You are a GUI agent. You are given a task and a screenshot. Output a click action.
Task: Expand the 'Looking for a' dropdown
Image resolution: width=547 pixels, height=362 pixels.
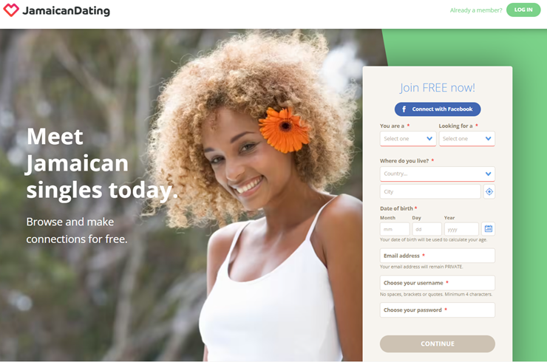click(466, 139)
